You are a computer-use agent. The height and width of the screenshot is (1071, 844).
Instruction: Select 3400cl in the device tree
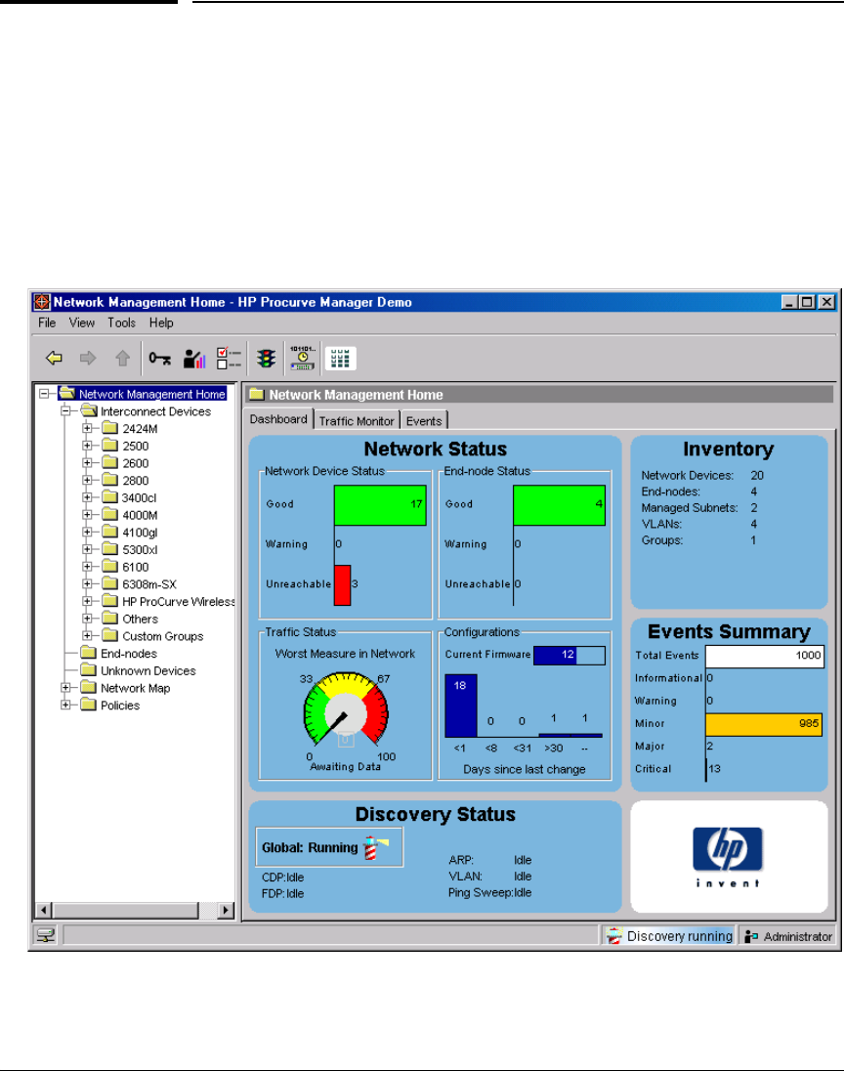pos(140,497)
